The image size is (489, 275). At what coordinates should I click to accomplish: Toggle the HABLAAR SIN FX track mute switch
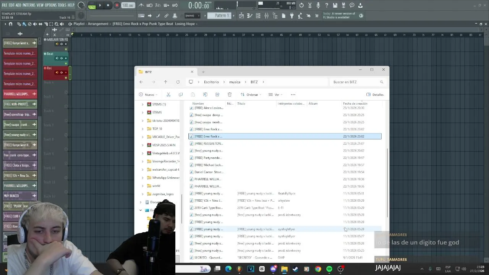(66, 49)
